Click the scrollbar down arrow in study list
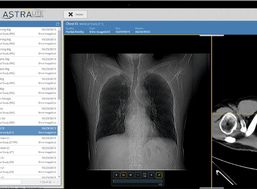 pos(59,177)
